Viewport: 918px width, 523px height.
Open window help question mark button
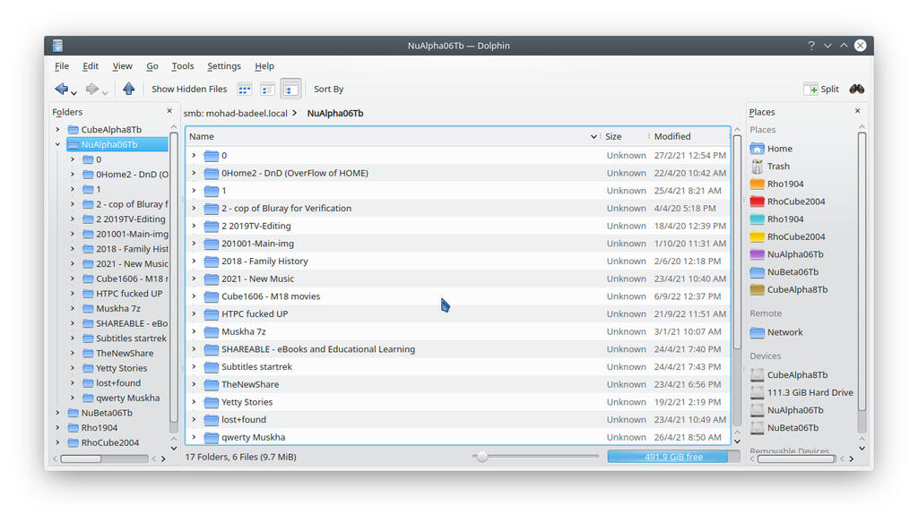click(x=810, y=45)
